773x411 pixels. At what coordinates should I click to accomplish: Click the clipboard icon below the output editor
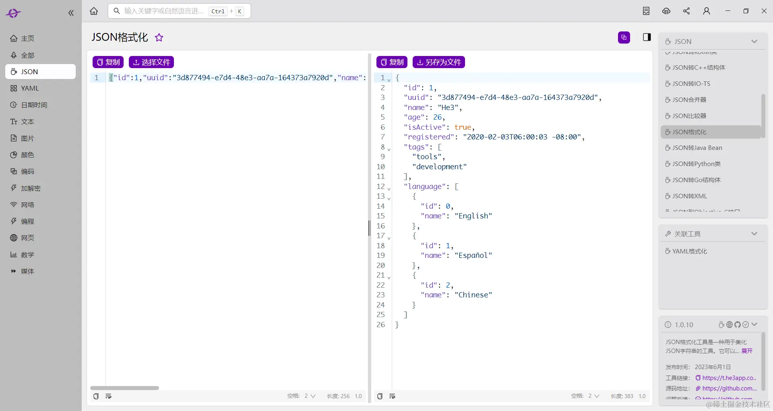pos(380,396)
